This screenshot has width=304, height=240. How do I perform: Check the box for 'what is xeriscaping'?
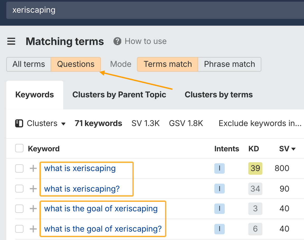[x=19, y=168]
